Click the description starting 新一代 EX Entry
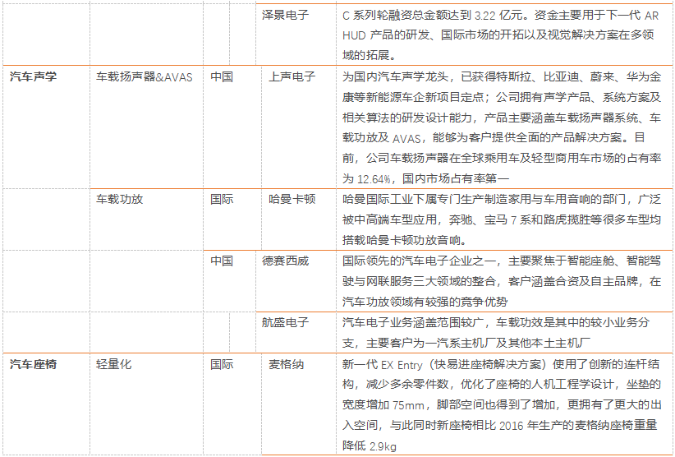 tap(502, 405)
